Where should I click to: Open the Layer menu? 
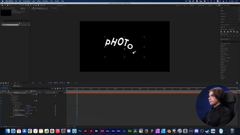pos(34,1)
